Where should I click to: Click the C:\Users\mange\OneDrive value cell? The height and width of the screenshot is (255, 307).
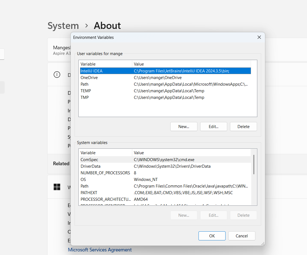[x=158, y=77]
